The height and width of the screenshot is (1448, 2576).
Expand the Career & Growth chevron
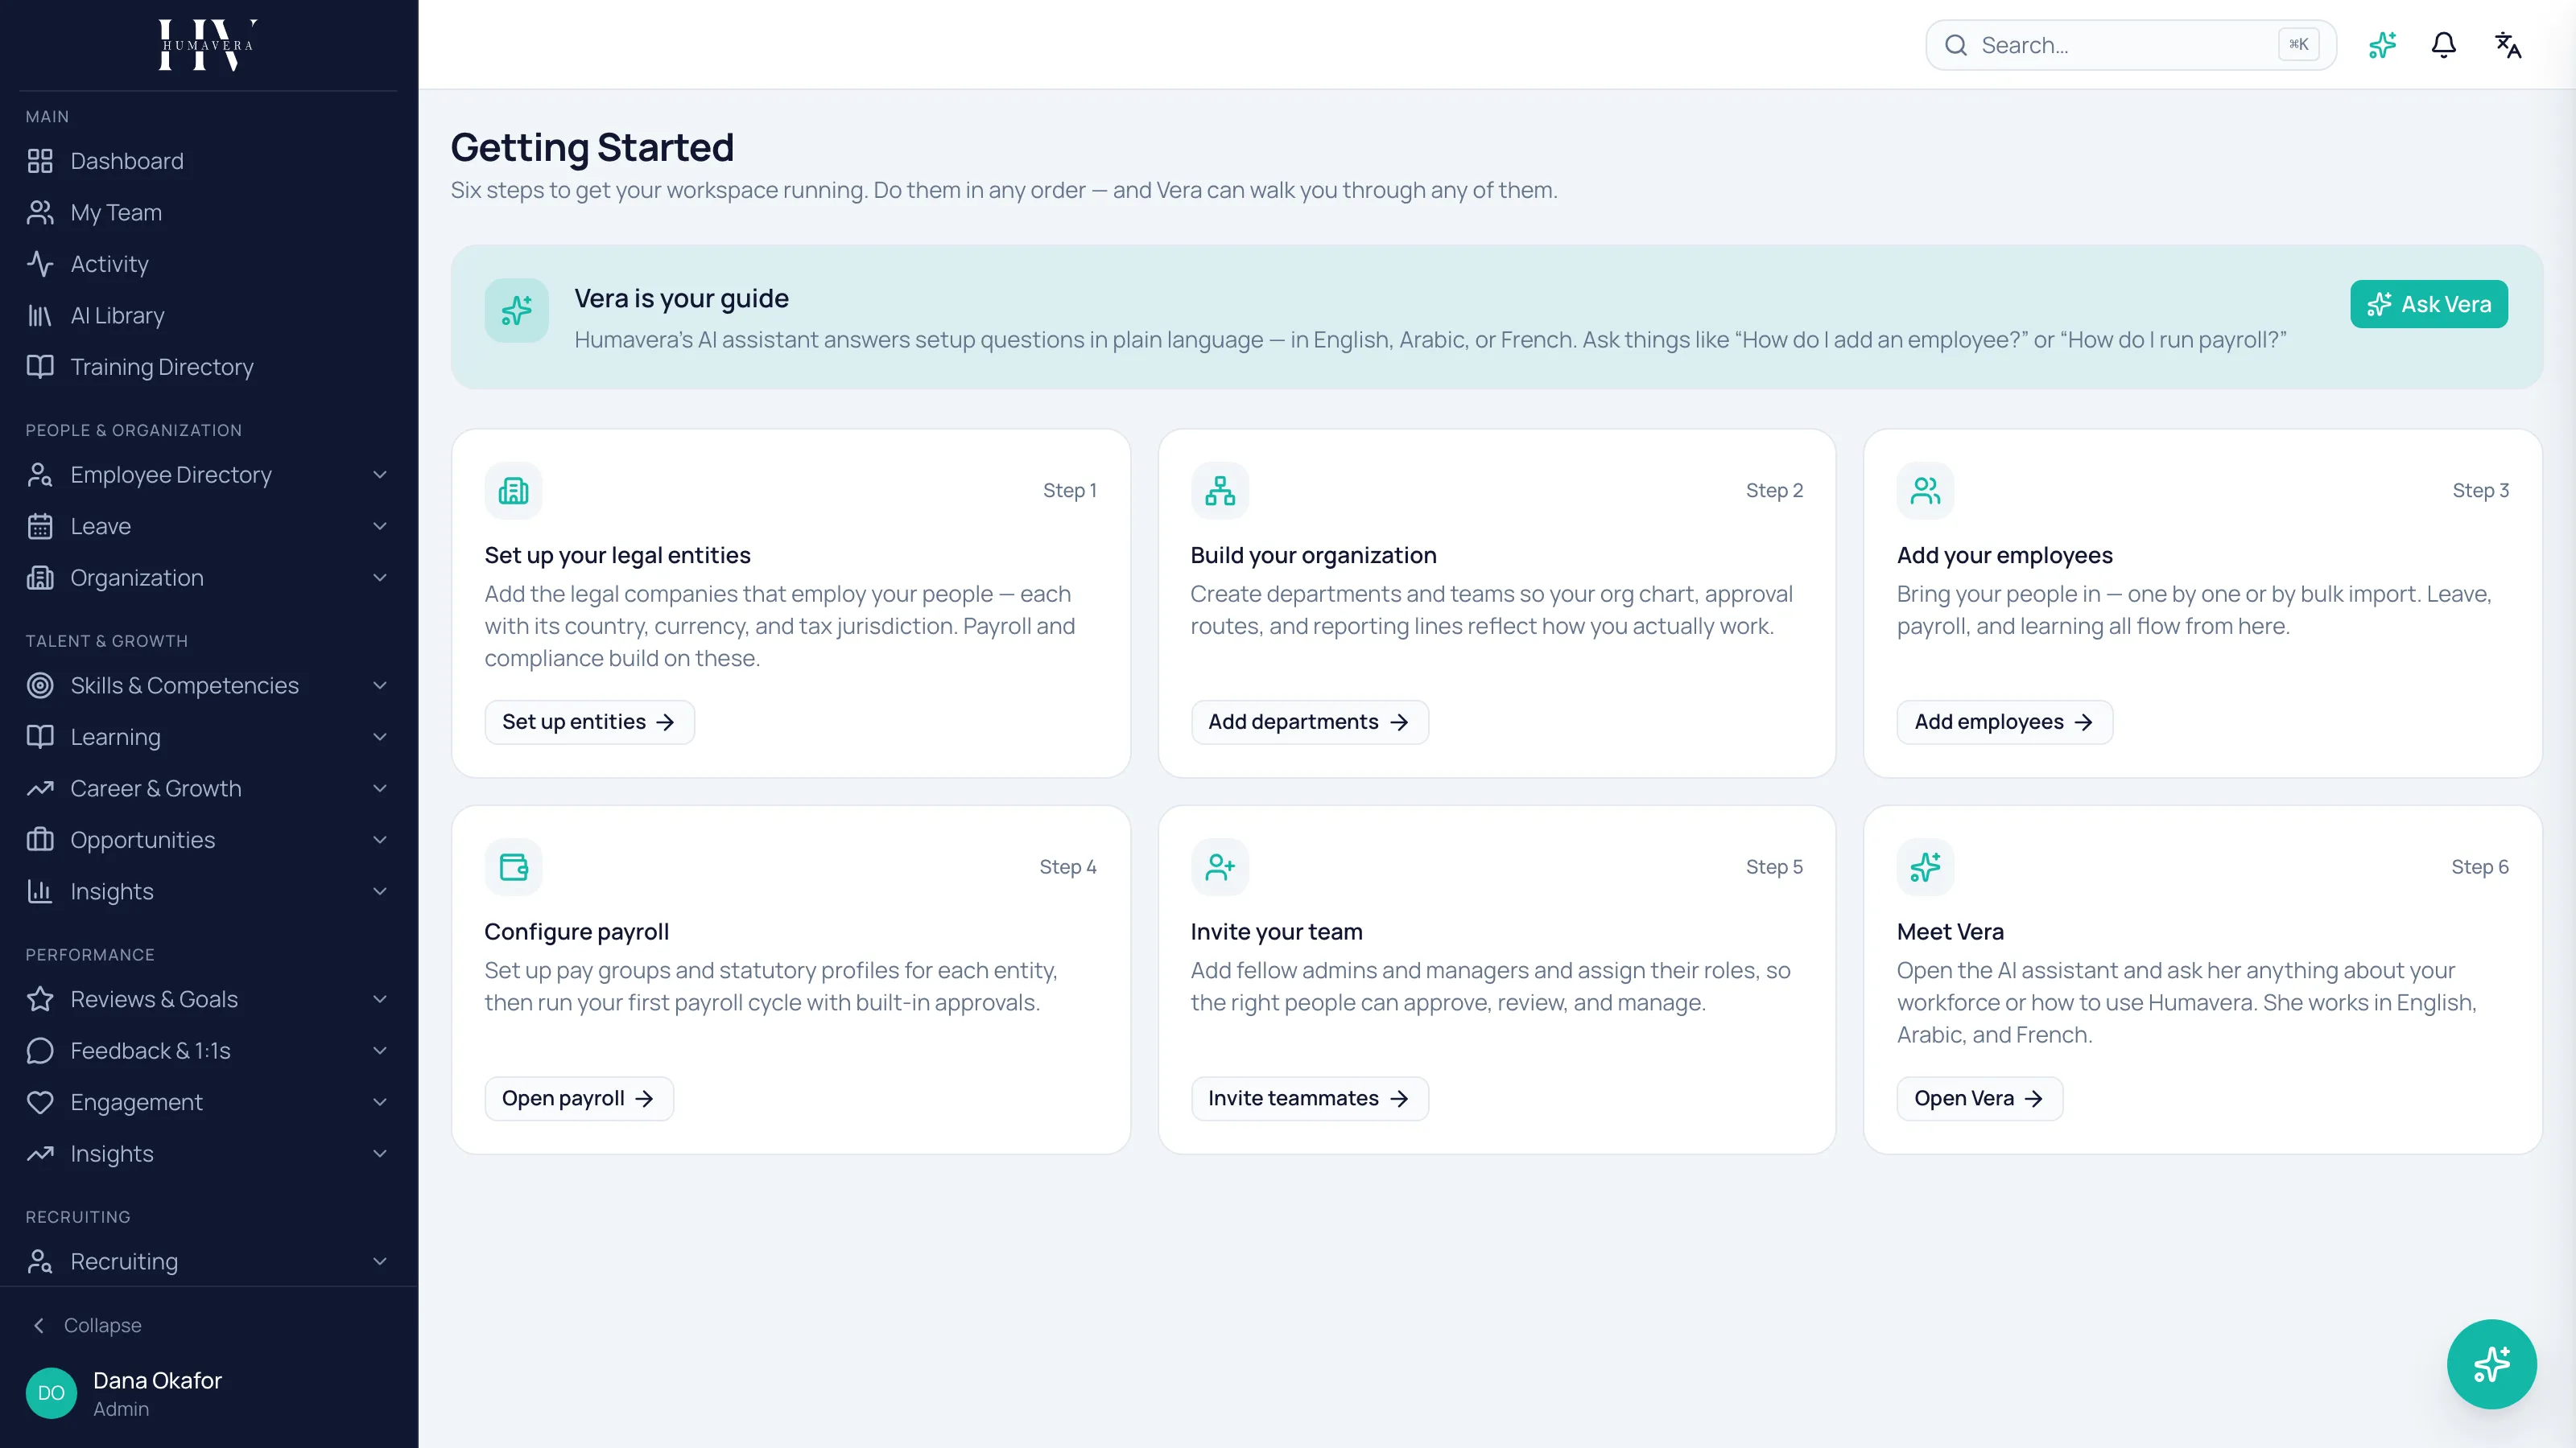[380, 788]
